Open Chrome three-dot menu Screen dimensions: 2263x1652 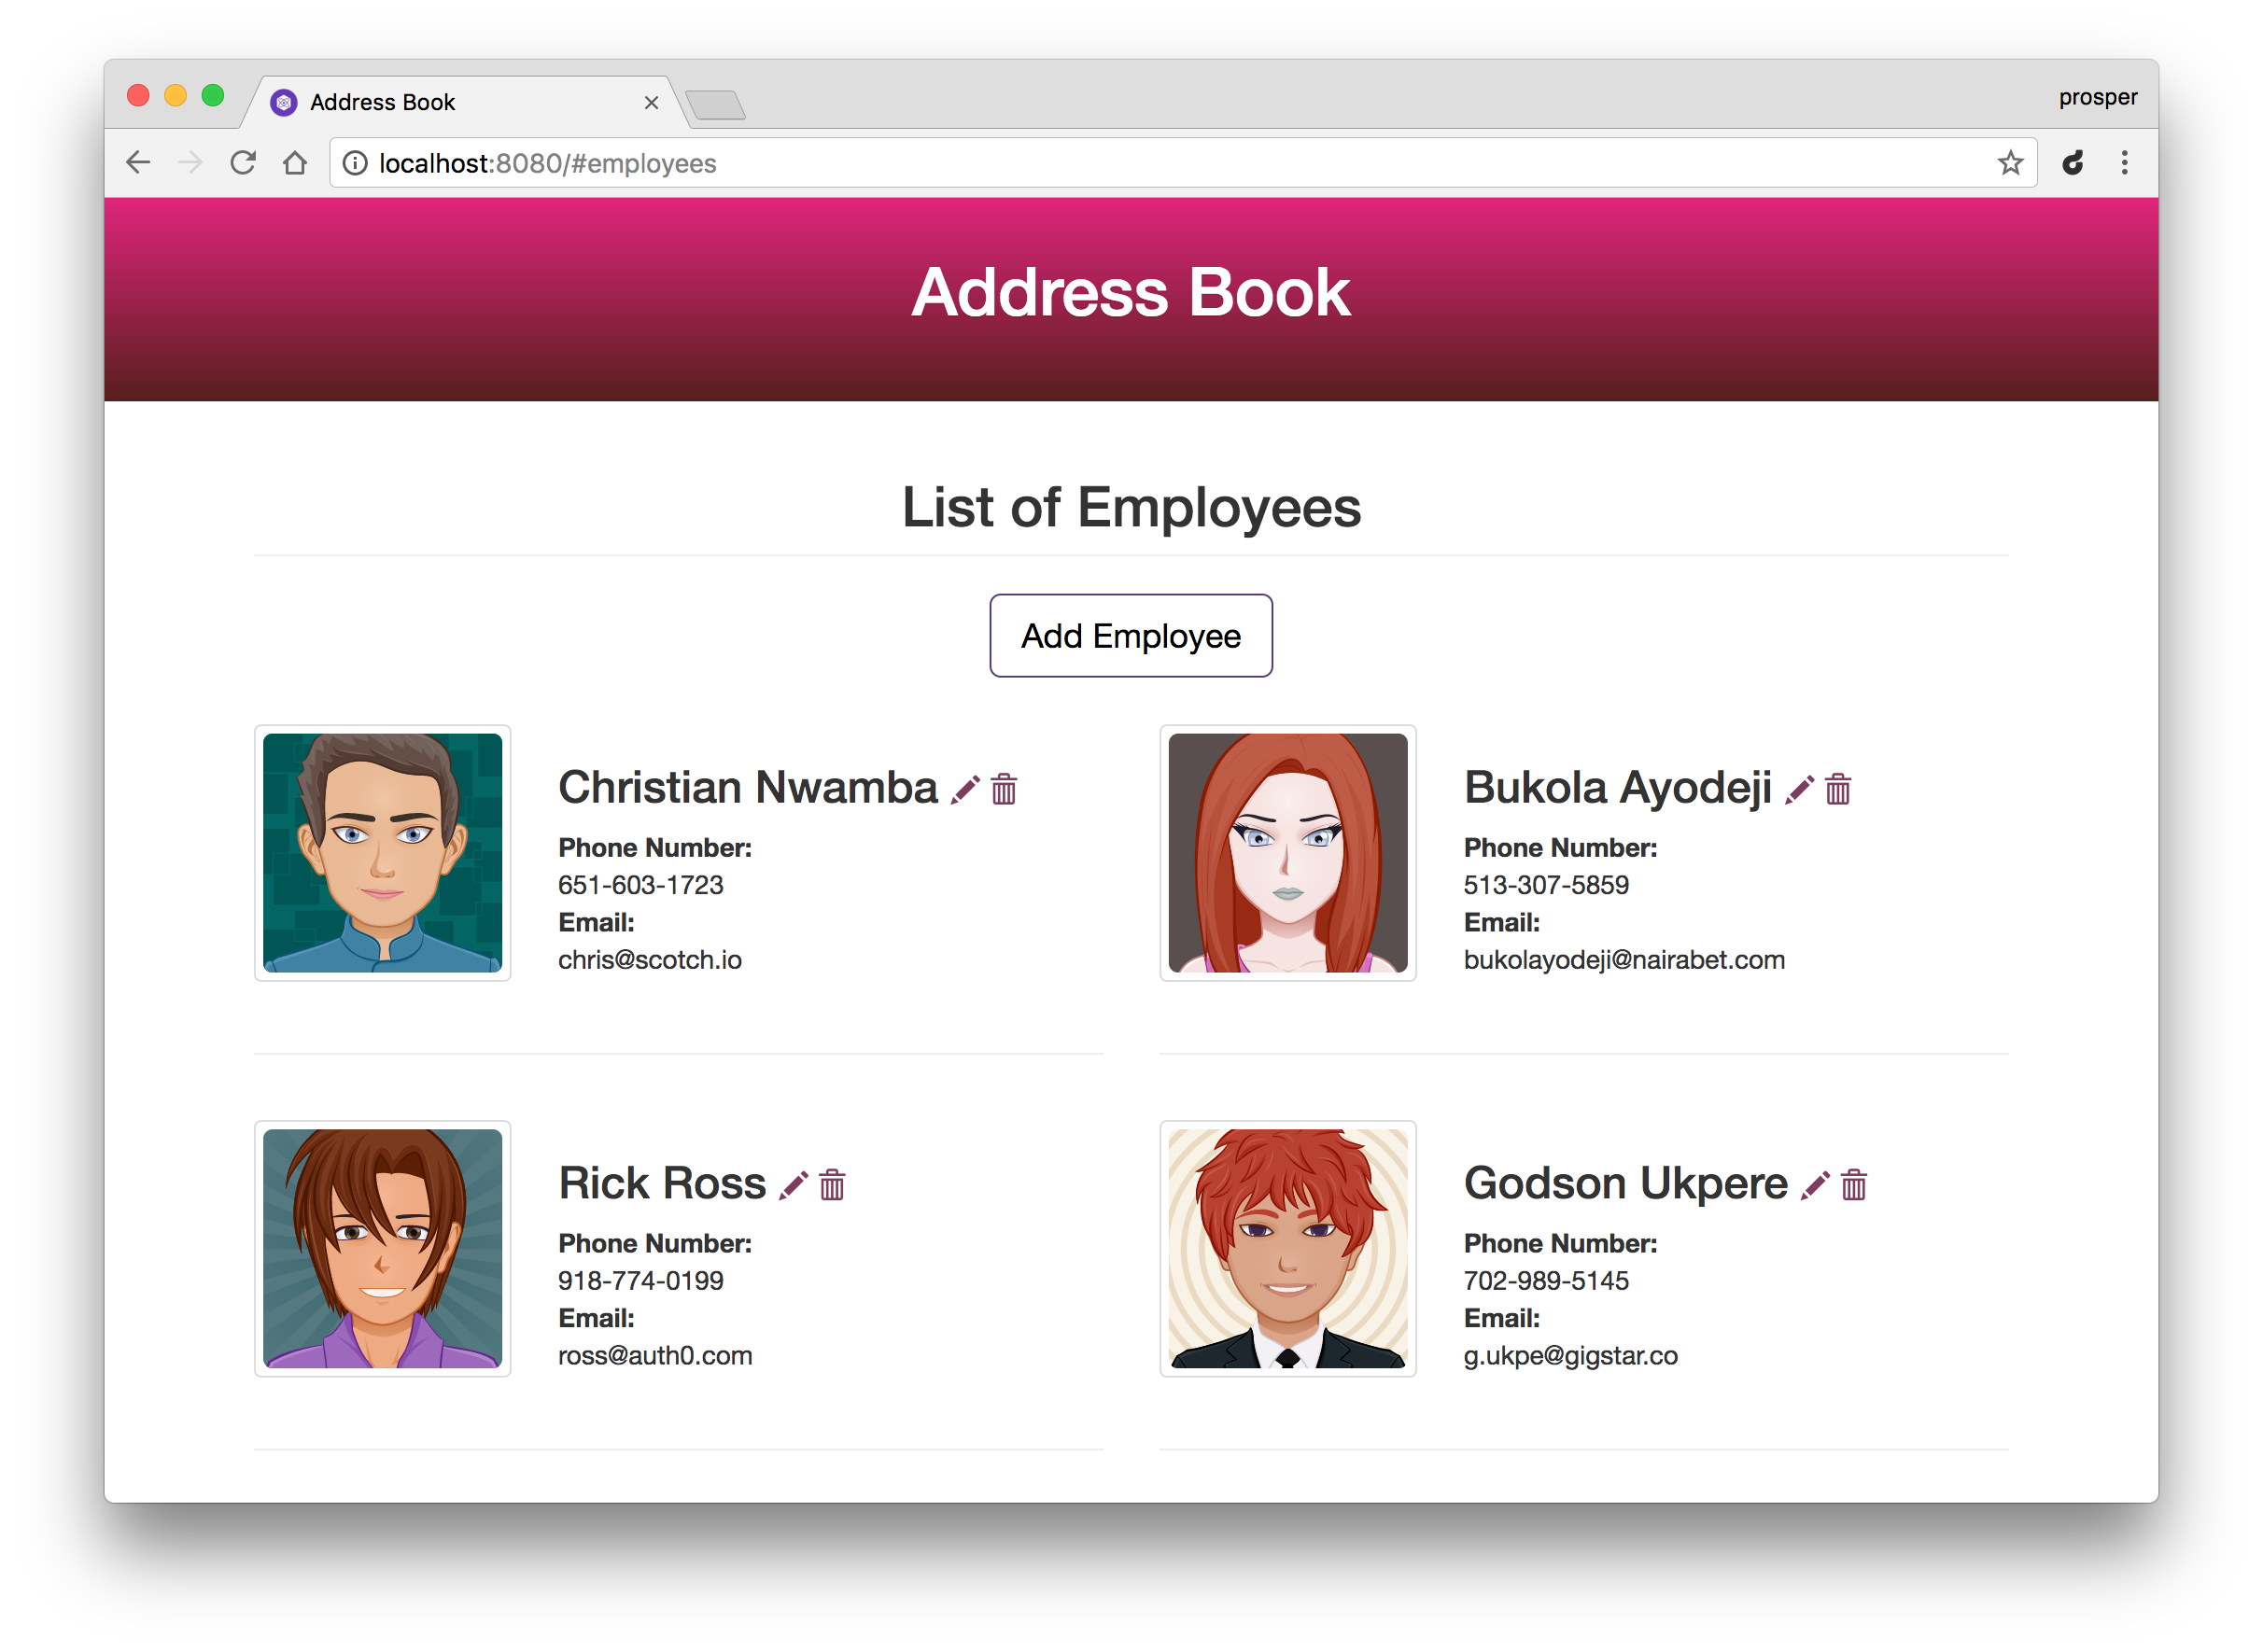pyautogui.click(x=2125, y=163)
